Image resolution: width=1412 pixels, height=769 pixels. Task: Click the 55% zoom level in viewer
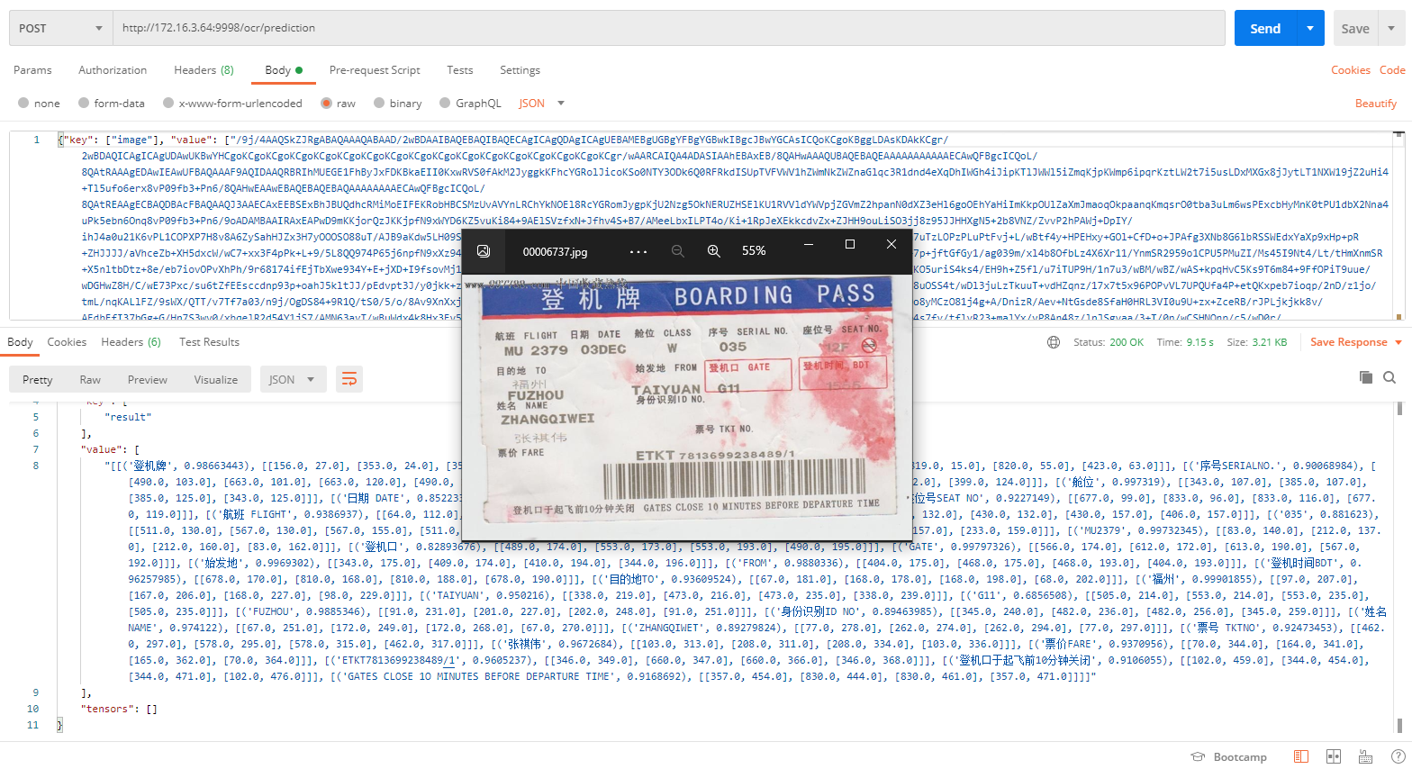point(754,251)
